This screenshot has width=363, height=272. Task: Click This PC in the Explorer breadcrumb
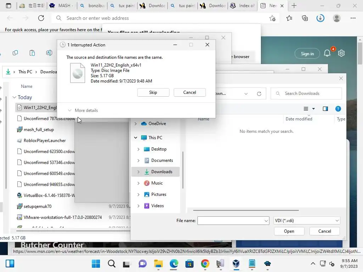tap(25, 72)
